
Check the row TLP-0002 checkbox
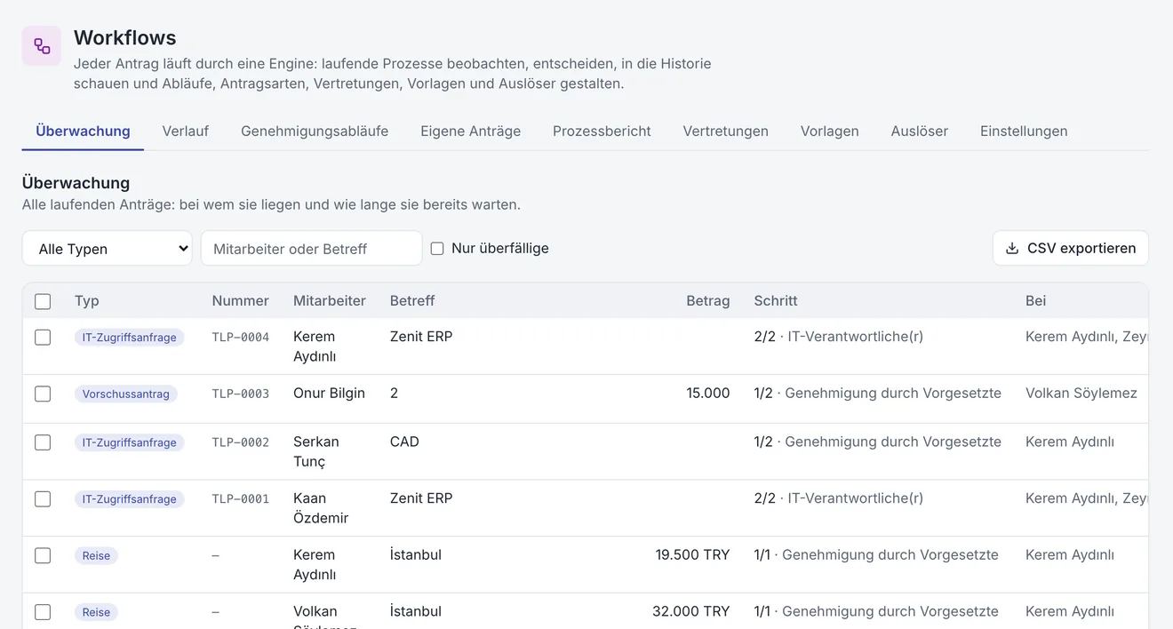pos(43,442)
